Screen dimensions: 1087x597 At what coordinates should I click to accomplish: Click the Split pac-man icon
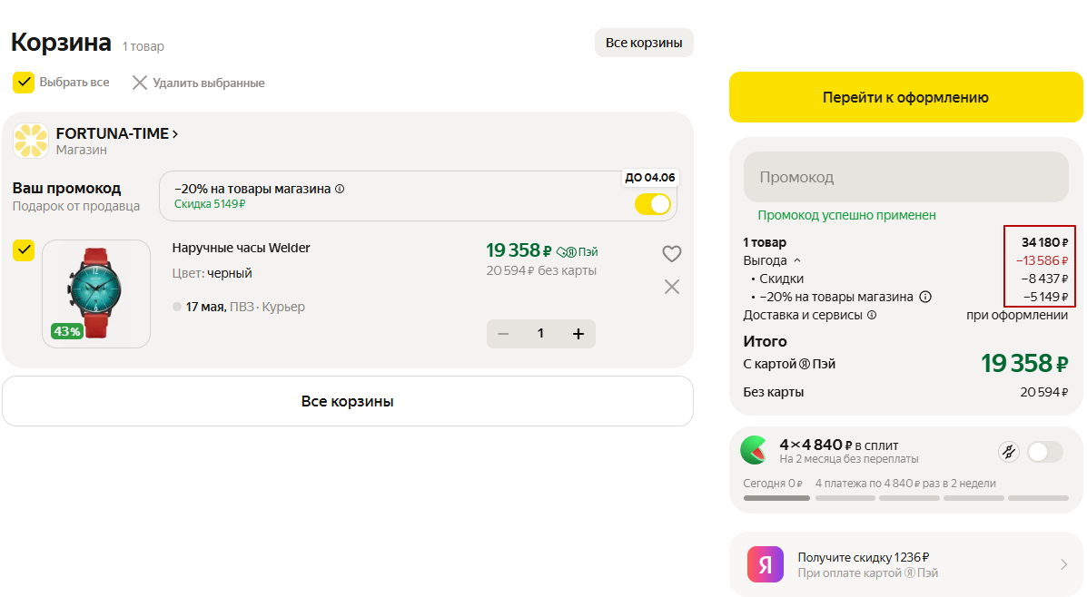pos(754,450)
